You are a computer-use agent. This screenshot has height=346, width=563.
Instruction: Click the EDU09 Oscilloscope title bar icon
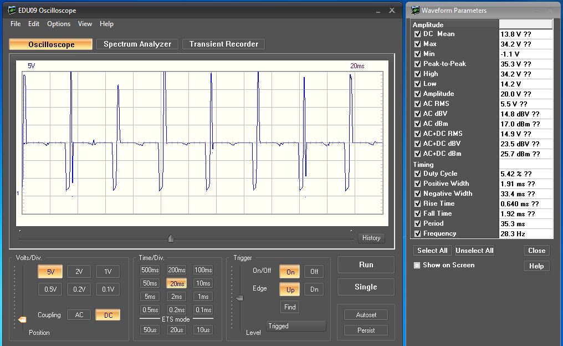tap(12, 11)
